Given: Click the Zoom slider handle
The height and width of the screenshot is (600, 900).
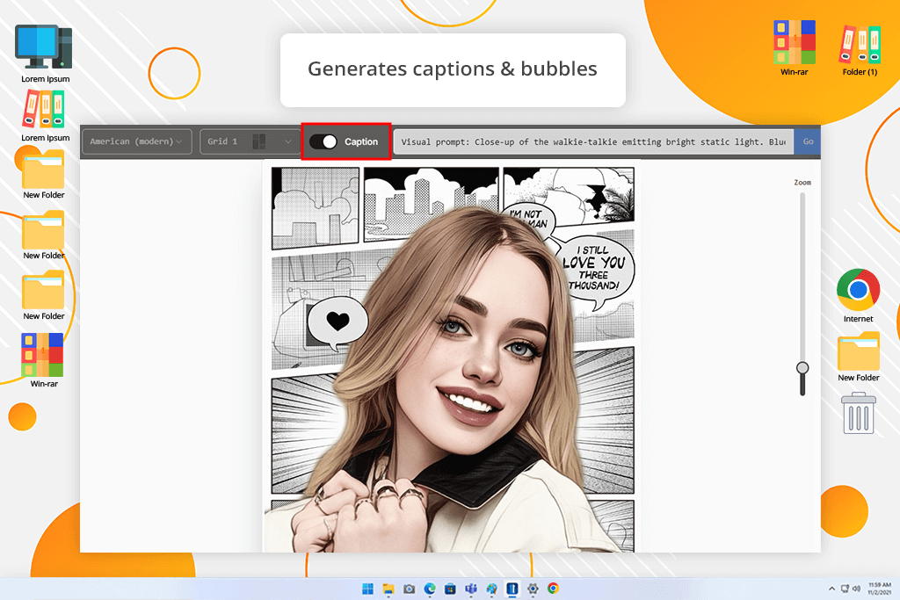Looking at the screenshot, I should [802, 368].
